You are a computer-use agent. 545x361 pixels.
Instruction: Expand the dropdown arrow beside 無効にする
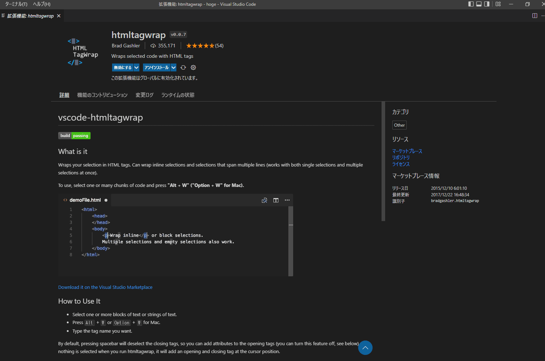[x=137, y=67]
